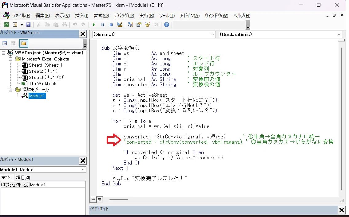Open the 挿入(I) menu
Viewport: 349px width, 217px height.
pyautogui.click(x=82, y=16)
